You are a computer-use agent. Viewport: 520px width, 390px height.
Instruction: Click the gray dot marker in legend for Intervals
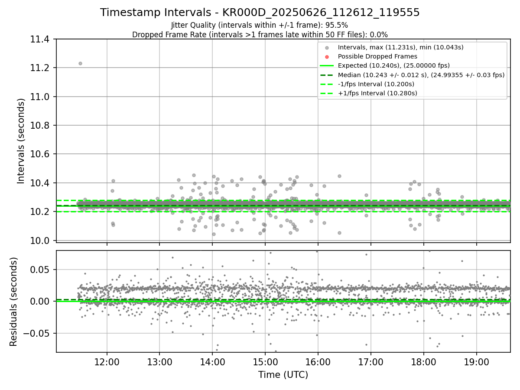point(327,48)
